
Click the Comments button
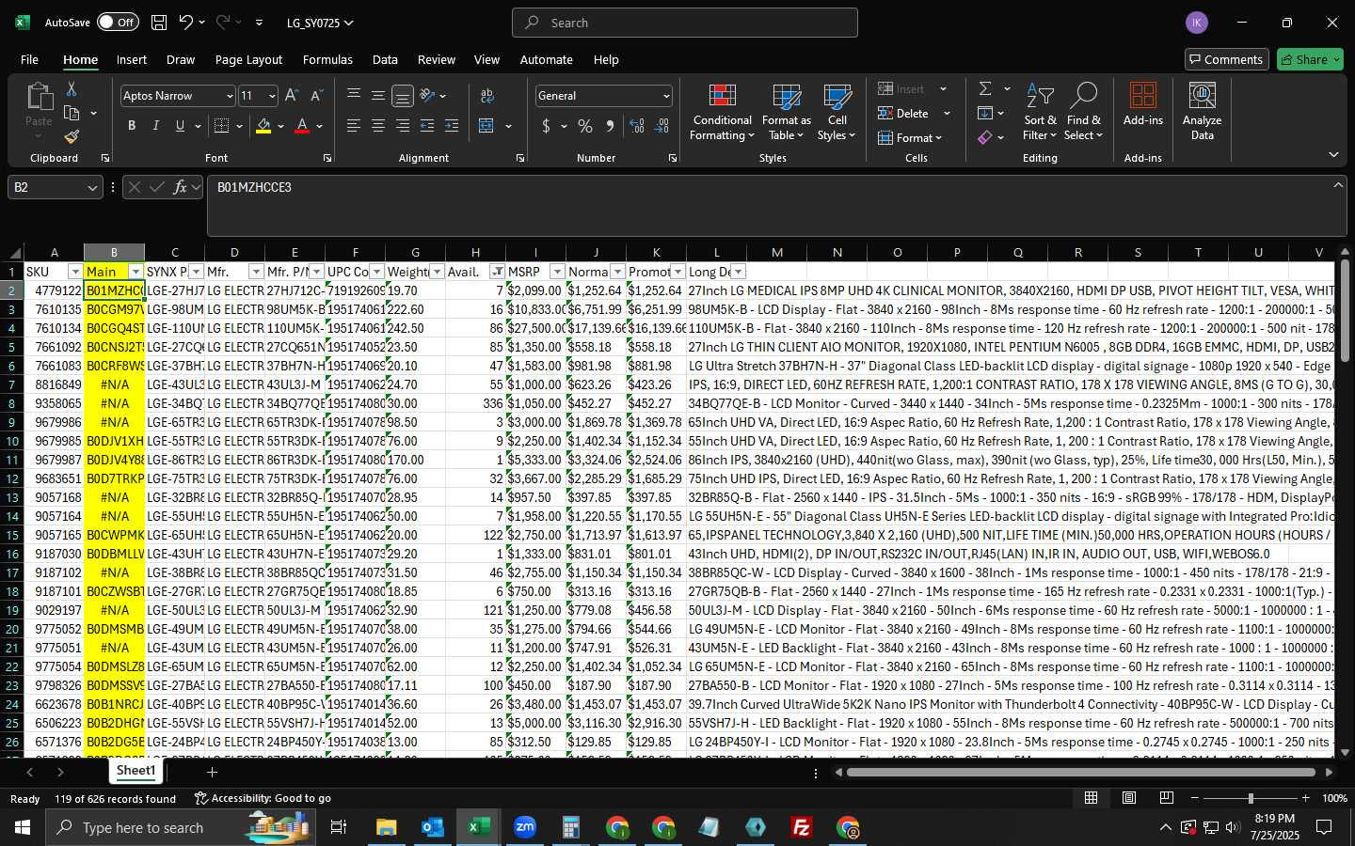1225,59
